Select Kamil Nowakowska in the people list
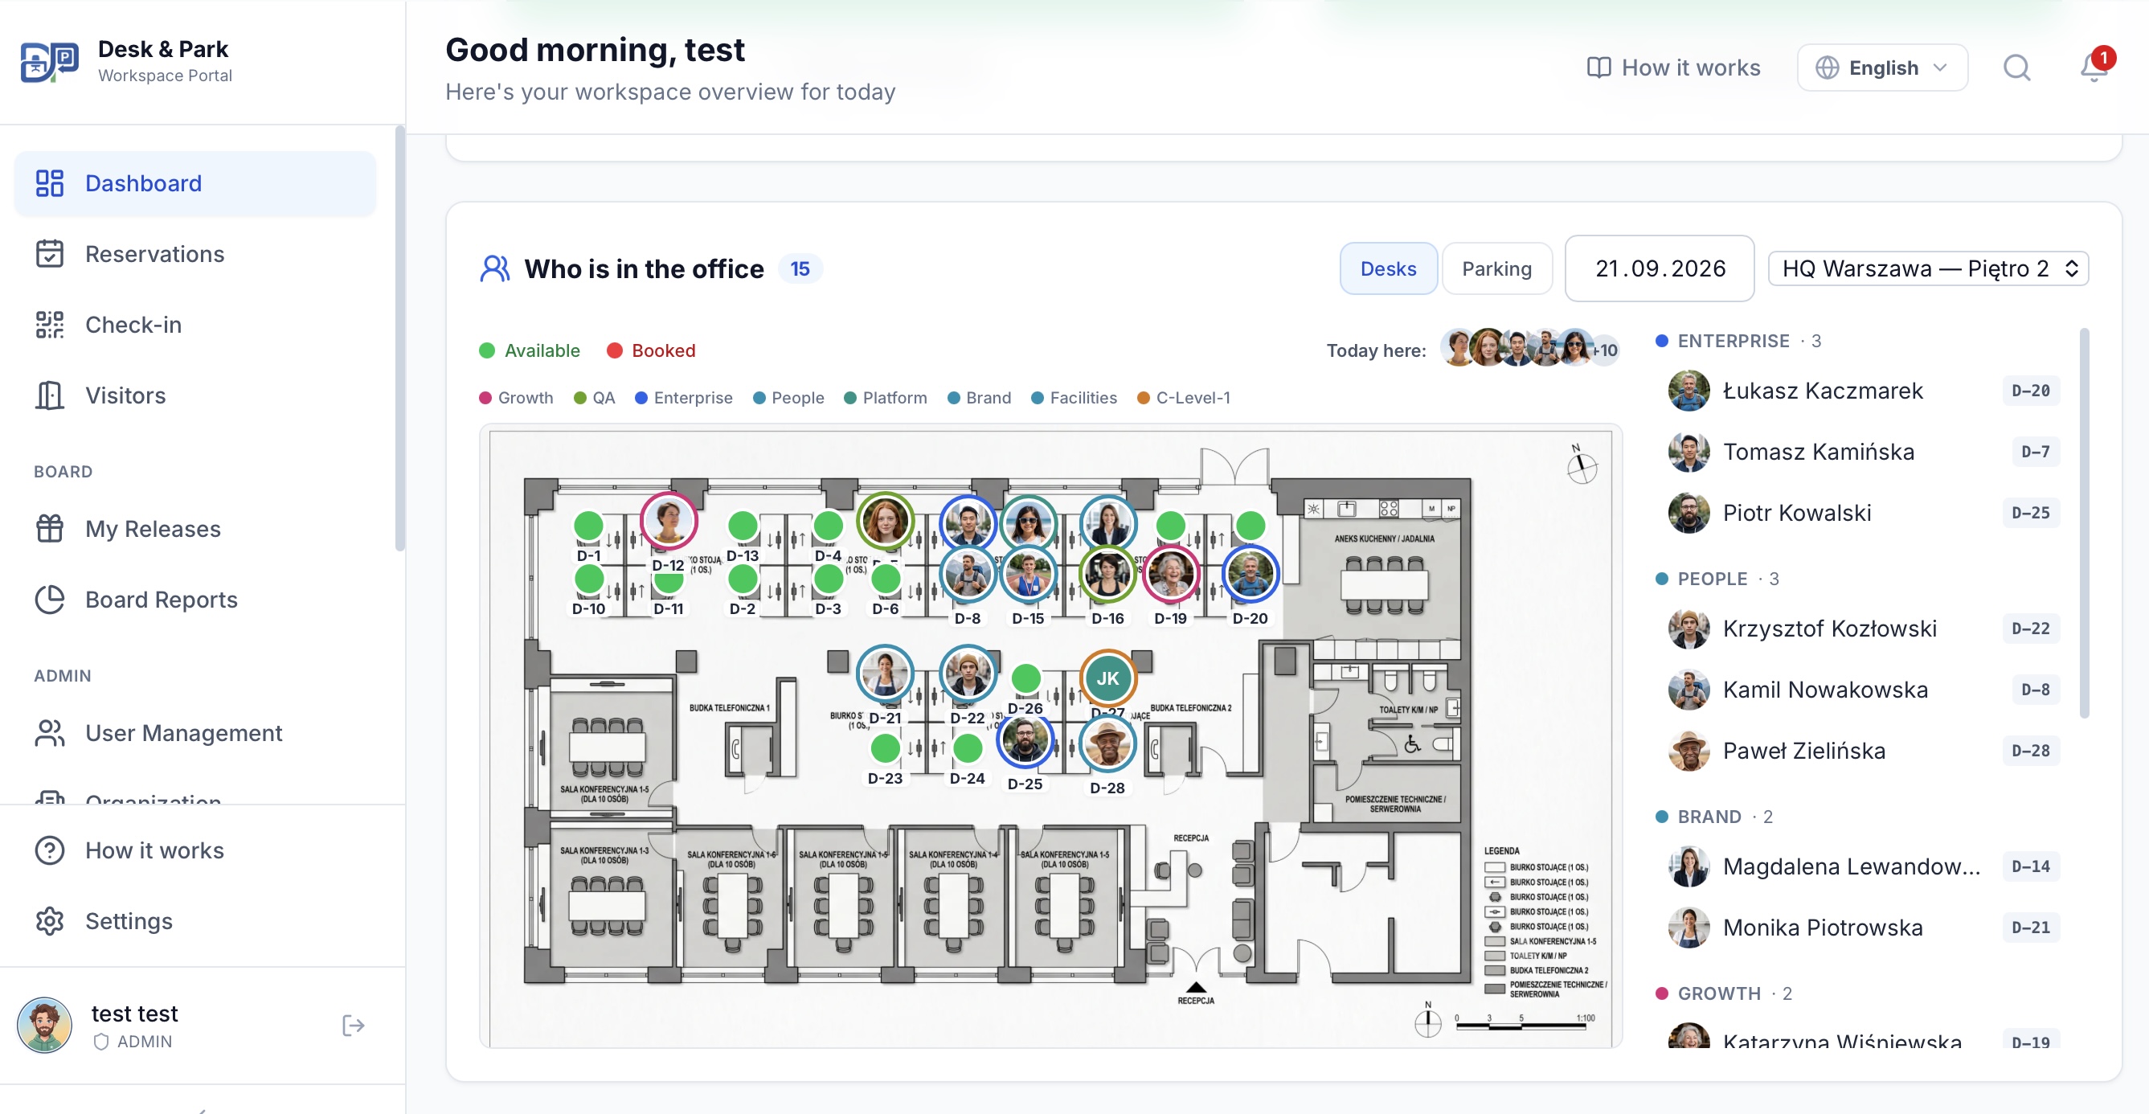 click(x=1865, y=690)
